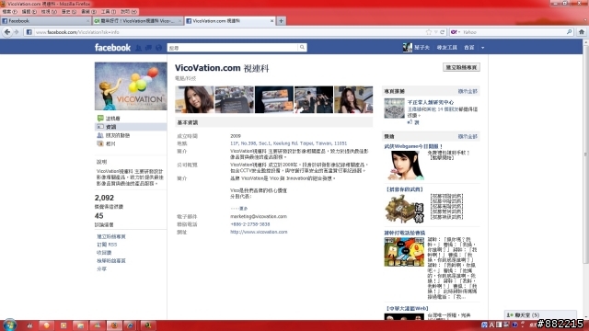
Task: Click the user name in Facebook header
Action: tap(422, 48)
